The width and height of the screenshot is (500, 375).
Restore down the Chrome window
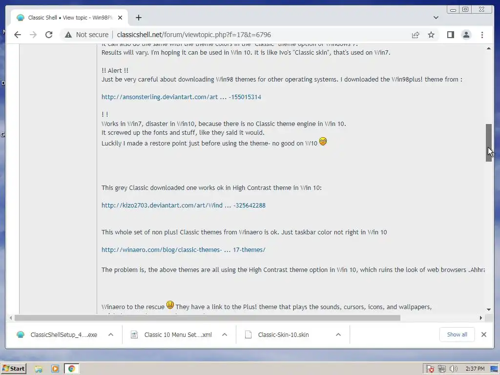click(x=465, y=10)
